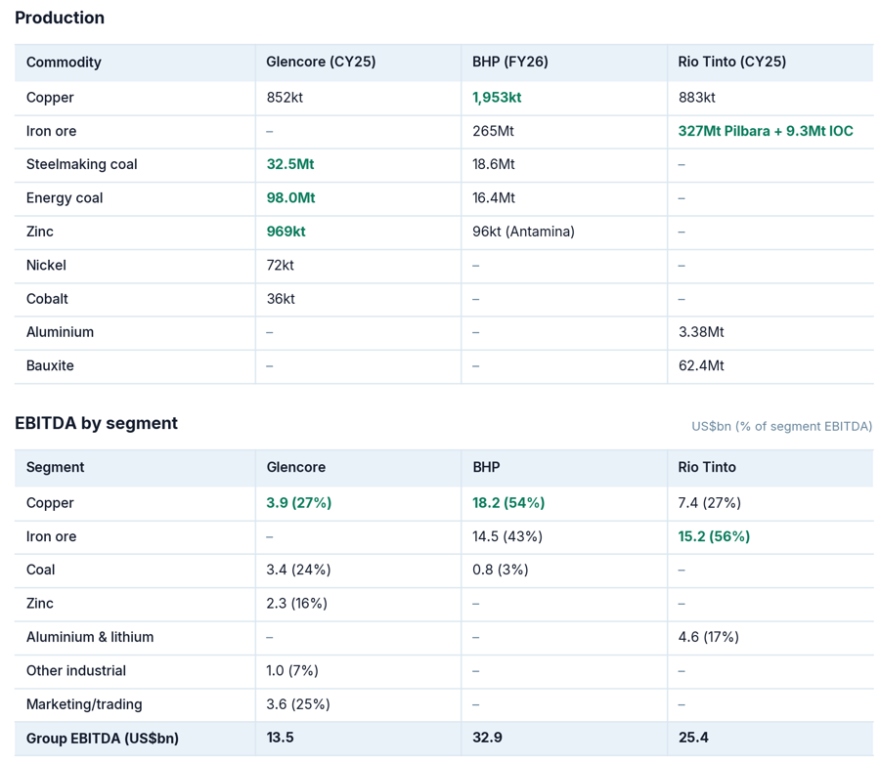This screenshot has width=880, height=762.
Task: Select the "Rio Tinto (CY25)" column header
Action: 731,62
